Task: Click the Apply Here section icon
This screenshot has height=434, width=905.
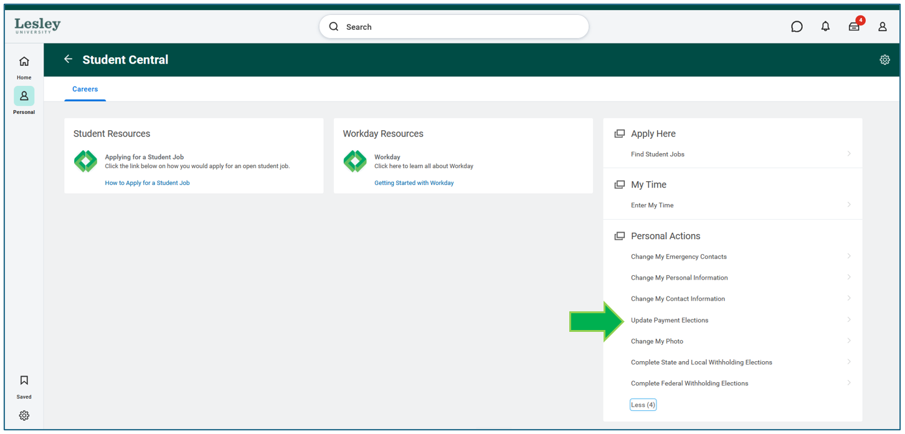Action: point(619,134)
